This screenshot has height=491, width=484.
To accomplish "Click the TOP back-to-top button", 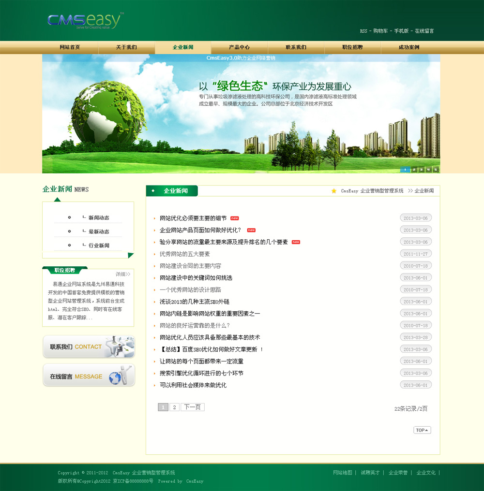I will tap(422, 430).
